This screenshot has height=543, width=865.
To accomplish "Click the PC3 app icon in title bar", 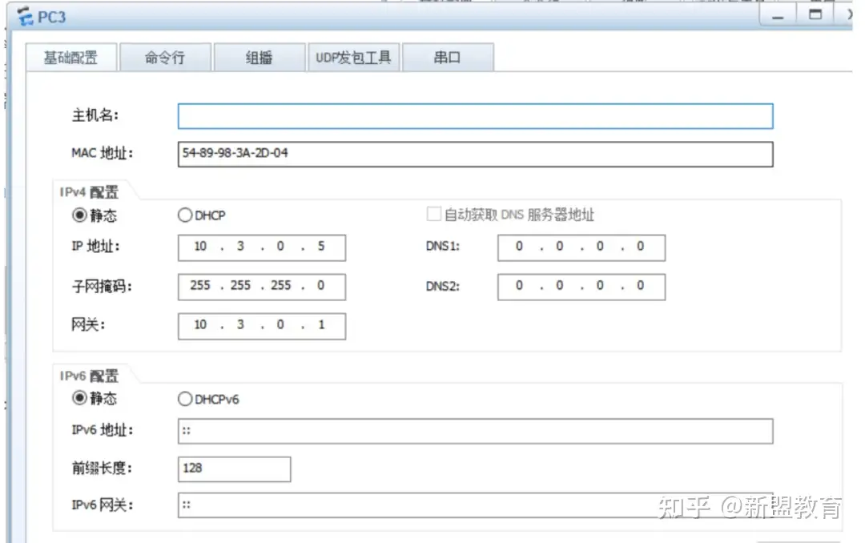I will [x=26, y=16].
